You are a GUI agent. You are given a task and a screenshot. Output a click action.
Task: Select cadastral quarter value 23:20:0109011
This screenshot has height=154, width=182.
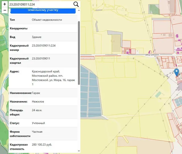pos(41,59)
